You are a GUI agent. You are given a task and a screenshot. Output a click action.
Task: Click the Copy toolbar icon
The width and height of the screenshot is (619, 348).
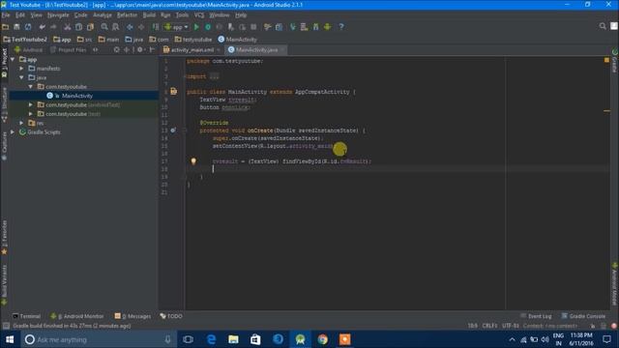pyautogui.click(x=79, y=27)
